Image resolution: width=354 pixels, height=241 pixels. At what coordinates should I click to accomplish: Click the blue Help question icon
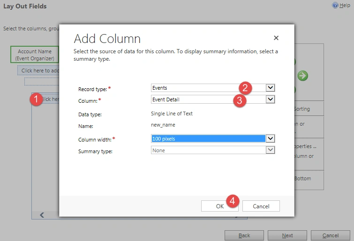pos(335,5)
